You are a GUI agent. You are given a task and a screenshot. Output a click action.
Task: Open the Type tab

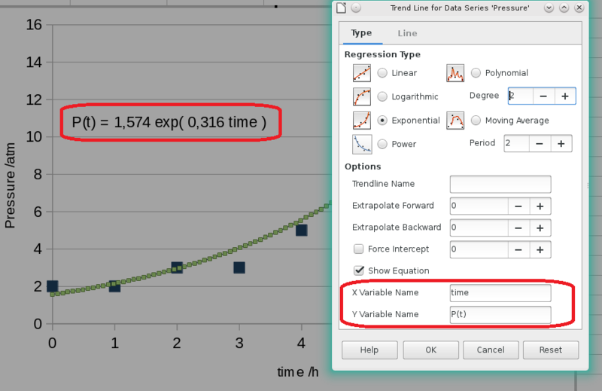pyautogui.click(x=361, y=33)
